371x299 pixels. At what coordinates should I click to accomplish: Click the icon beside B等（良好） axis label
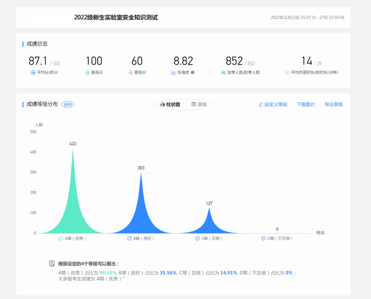click(129, 238)
